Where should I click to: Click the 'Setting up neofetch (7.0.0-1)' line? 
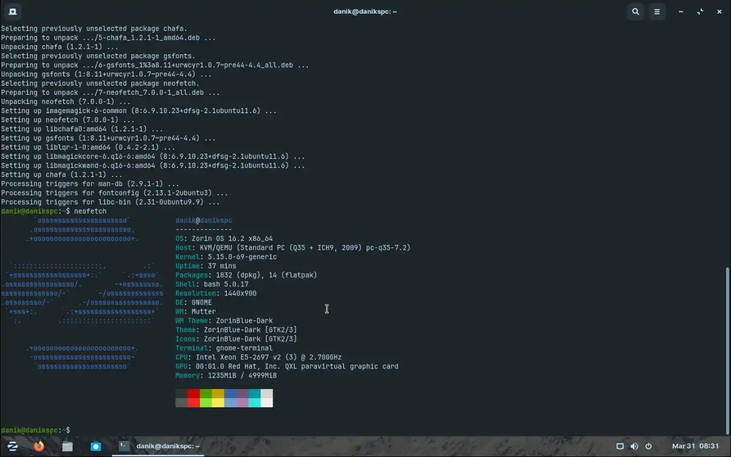[x=68, y=120]
